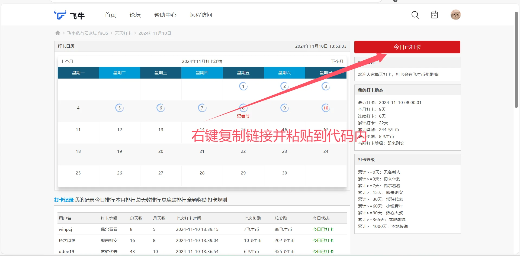The width and height of the screenshot is (520, 256).
Task: Click username ddee19 in records table
Action: pyautogui.click(x=66, y=252)
